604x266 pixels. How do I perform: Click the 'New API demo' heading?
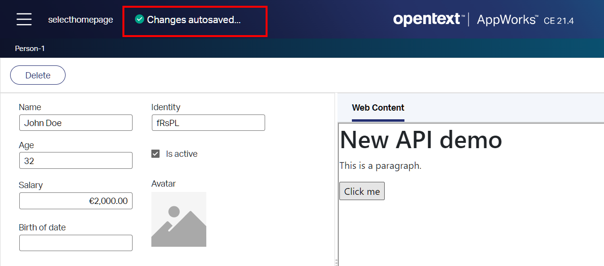pos(421,140)
